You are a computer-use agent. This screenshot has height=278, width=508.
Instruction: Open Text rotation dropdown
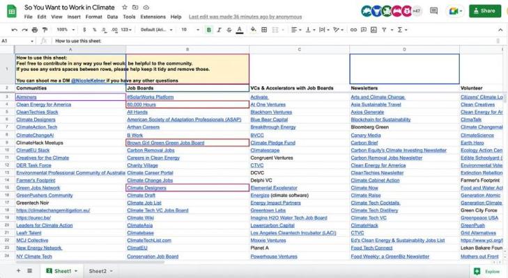(x=338, y=30)
